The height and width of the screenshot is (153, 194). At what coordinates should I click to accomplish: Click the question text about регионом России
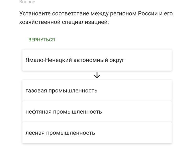point(96,18)
